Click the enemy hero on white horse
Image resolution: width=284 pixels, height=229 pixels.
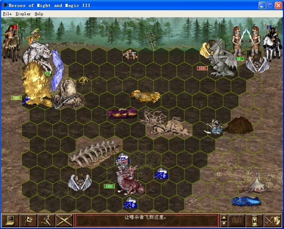272,43
